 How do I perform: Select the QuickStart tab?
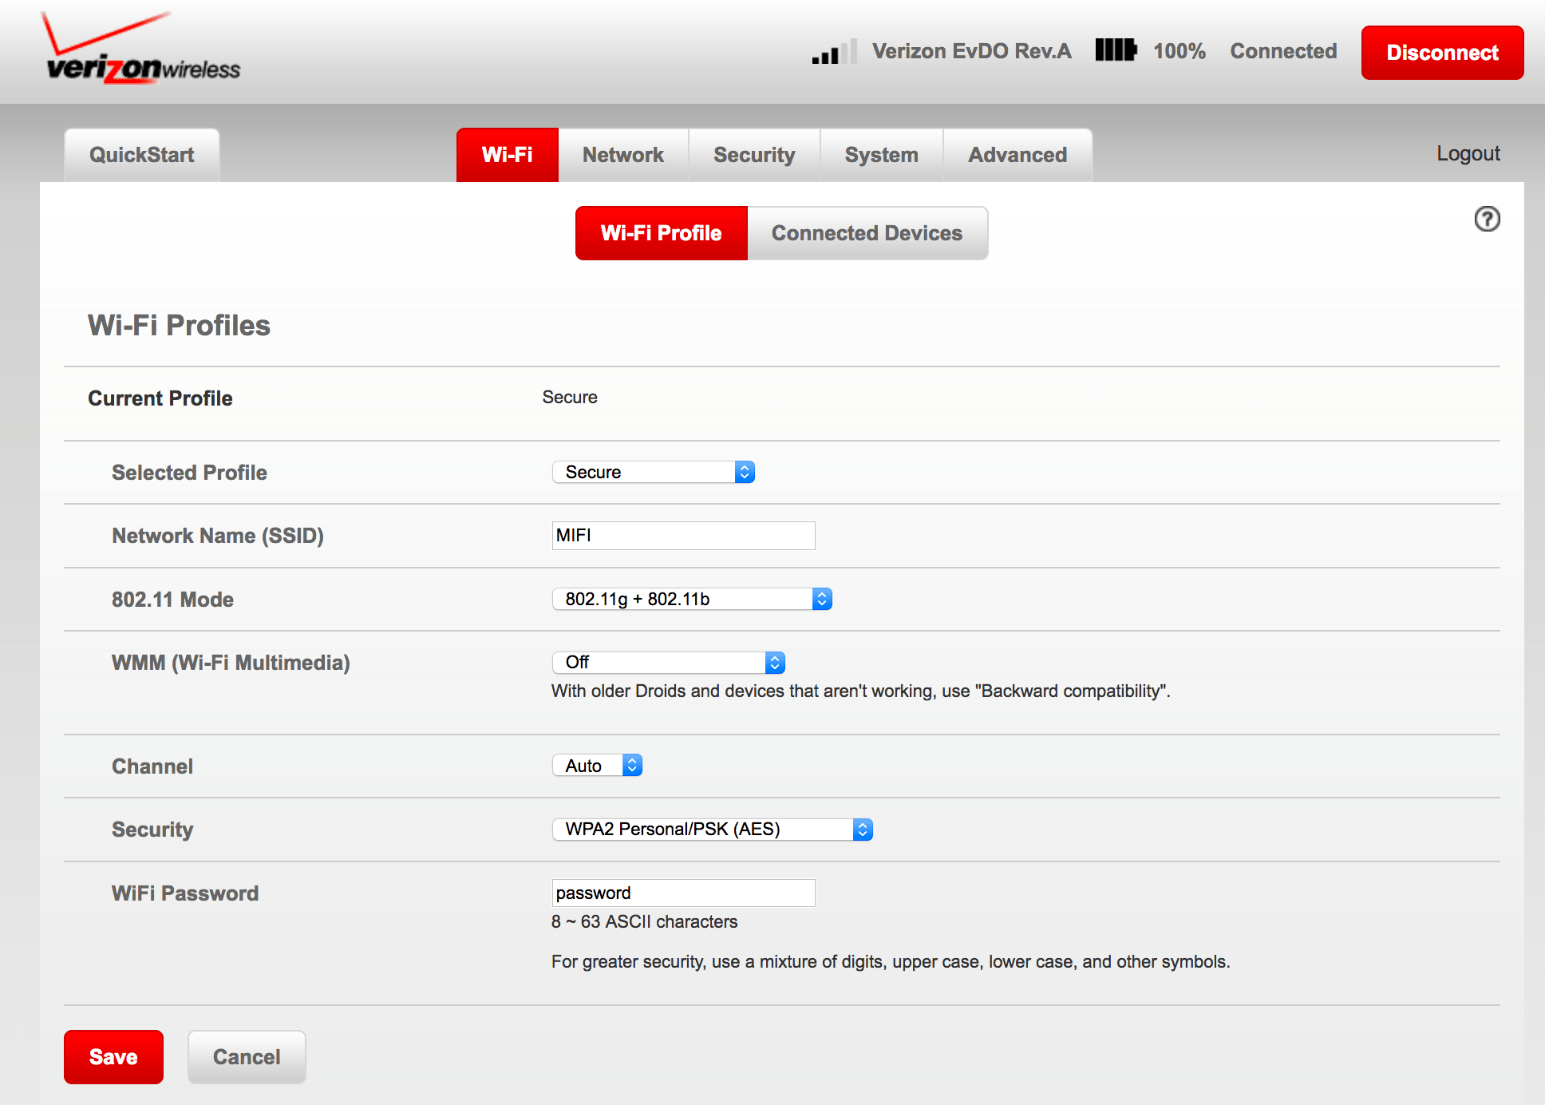coord(142,155)
